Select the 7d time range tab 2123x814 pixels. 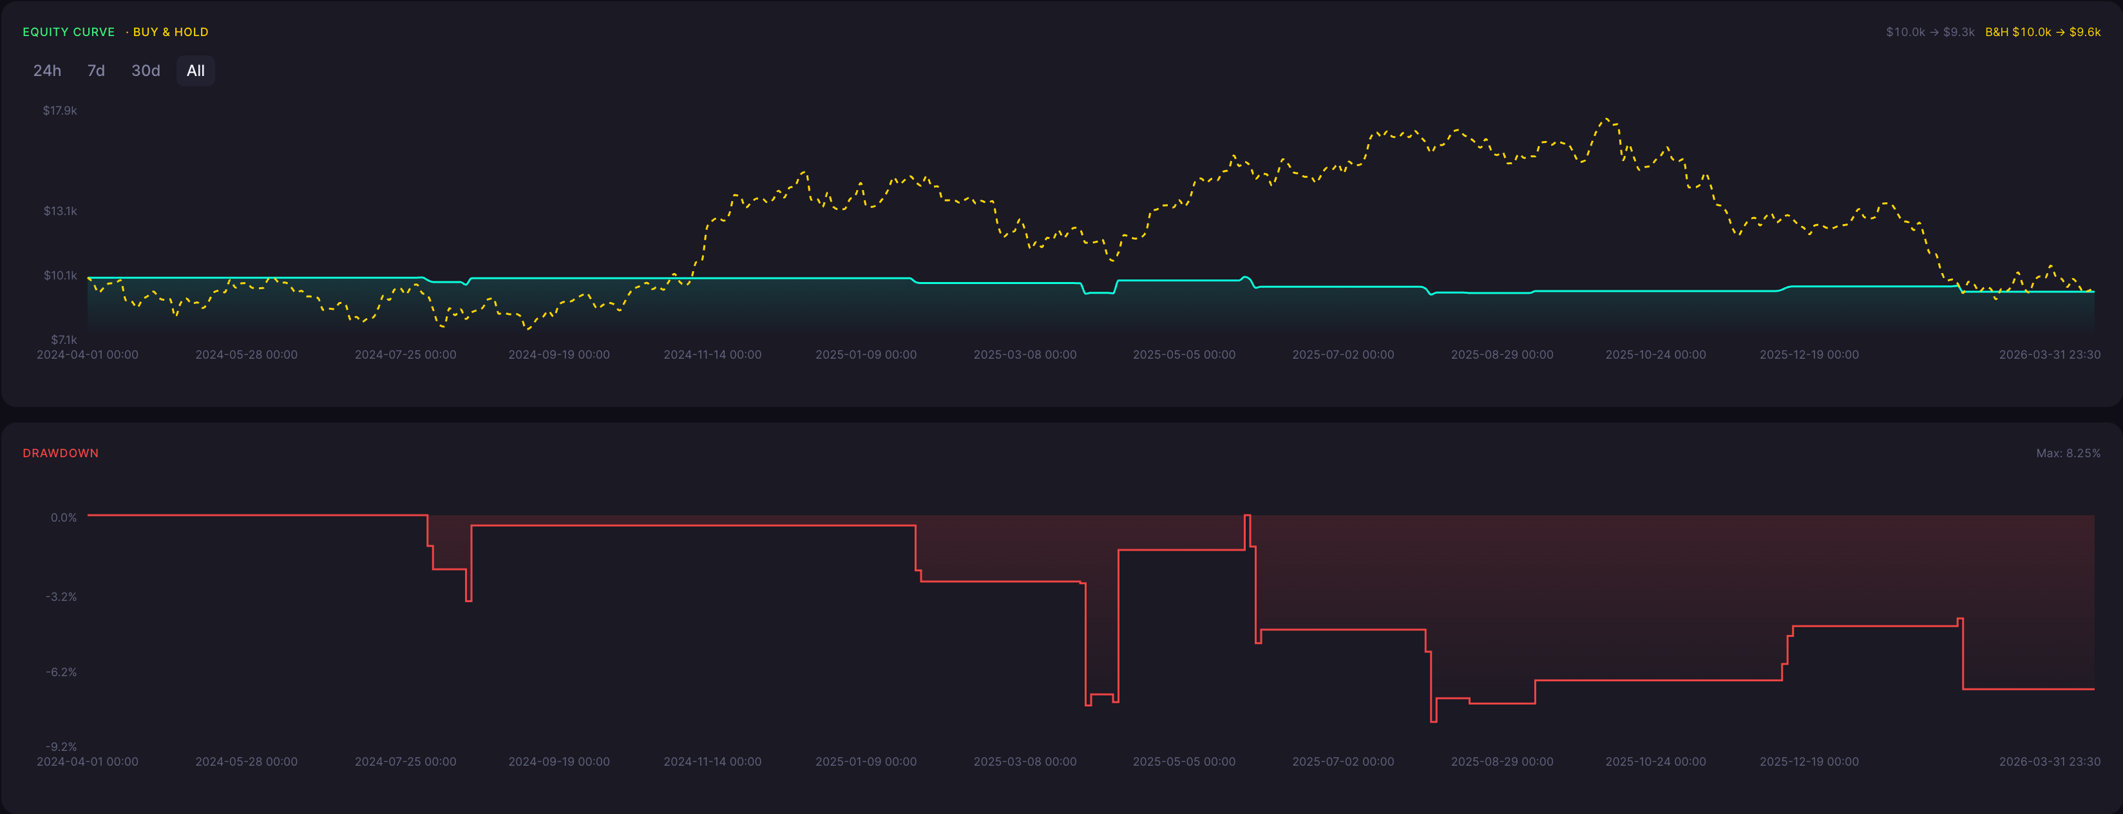[x=95, y=71]
